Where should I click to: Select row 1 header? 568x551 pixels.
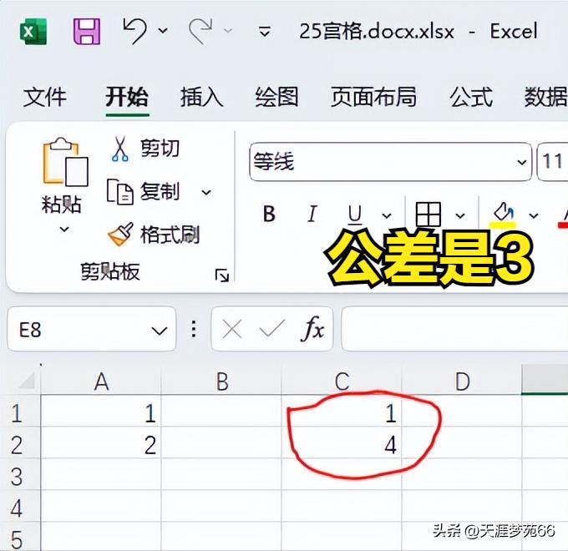pos(20,412)
